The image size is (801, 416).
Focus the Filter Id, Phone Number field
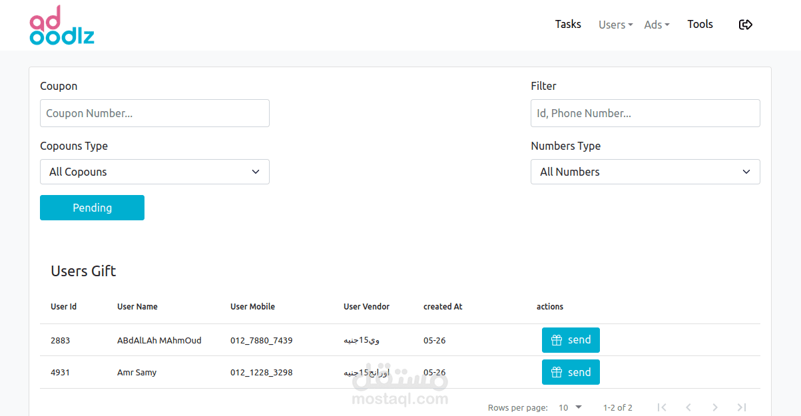pos(645,113)
